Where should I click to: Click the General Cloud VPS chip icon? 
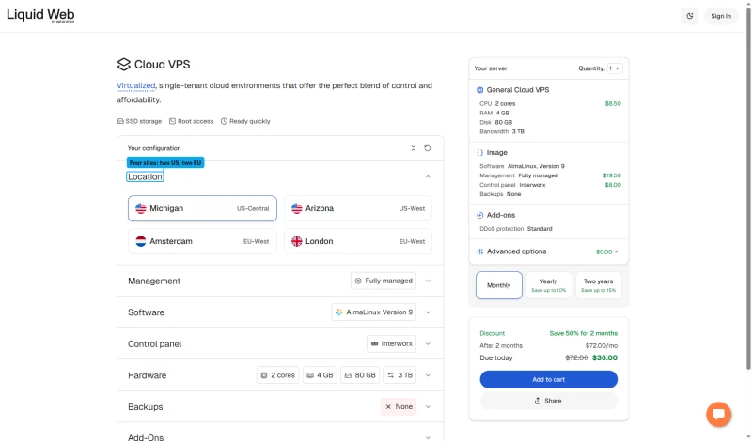[479, 90]
